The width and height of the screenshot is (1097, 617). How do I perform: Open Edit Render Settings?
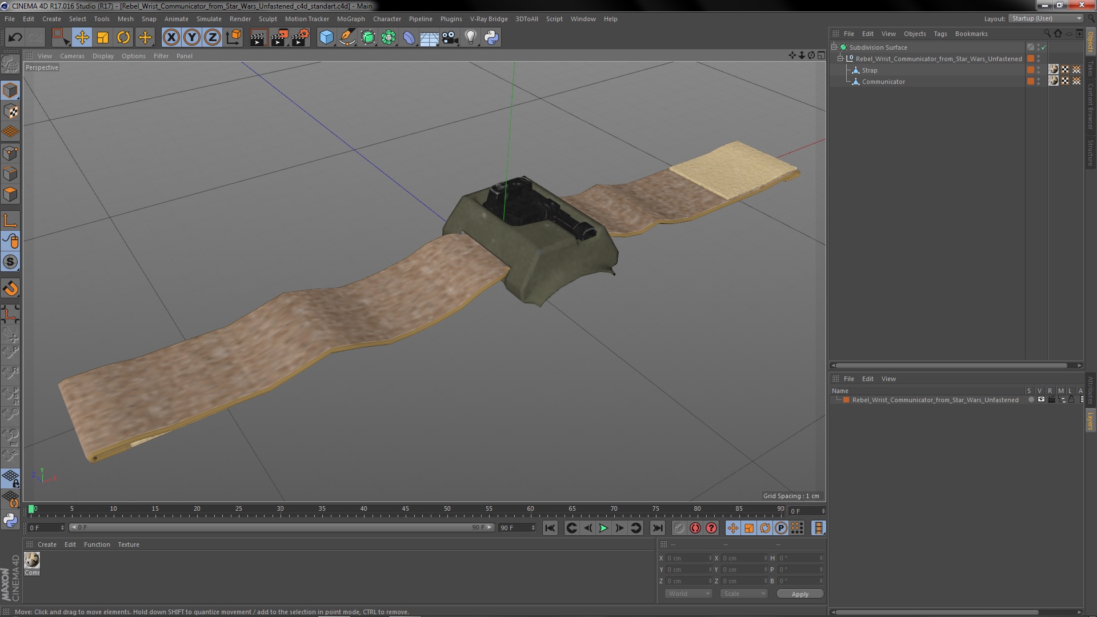click(x=301, y=38)
